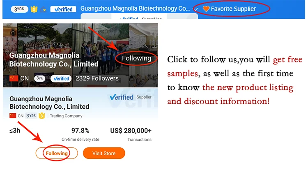Click the China flag in supplier card
The image size is (308, 174).
tap(13, 116)
